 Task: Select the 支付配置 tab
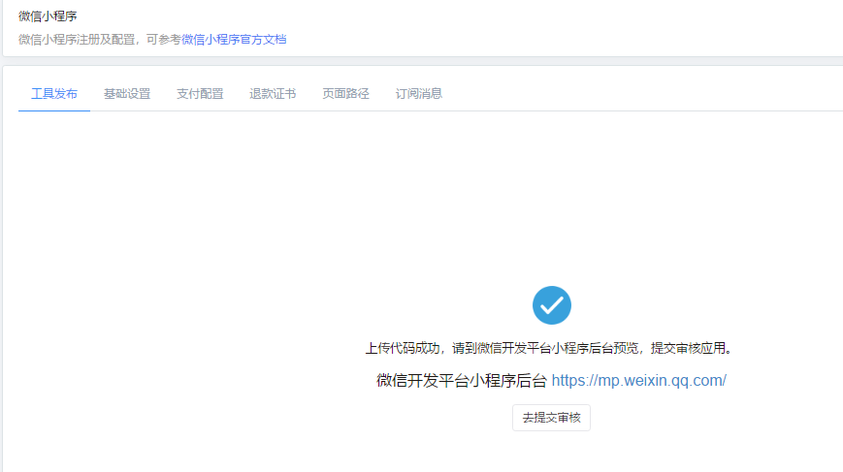coord(200,93)
